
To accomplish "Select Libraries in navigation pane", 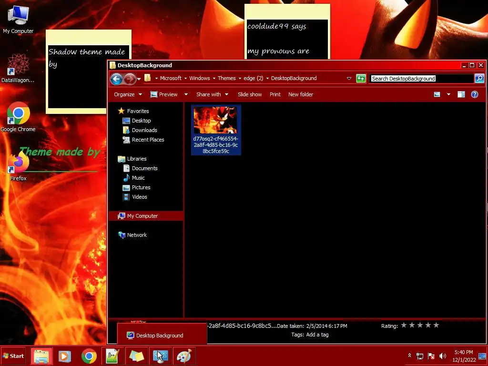I will tap(137, 159).
